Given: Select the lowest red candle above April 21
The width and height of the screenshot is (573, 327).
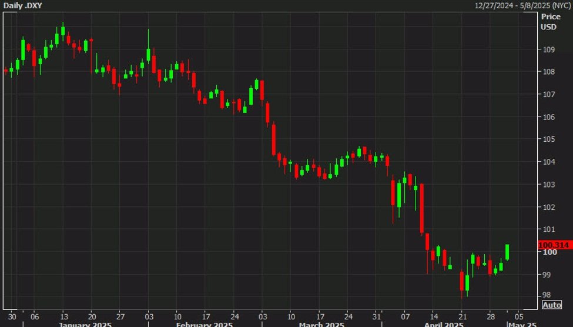Looking at the screenshot, I should coord(462,281).
